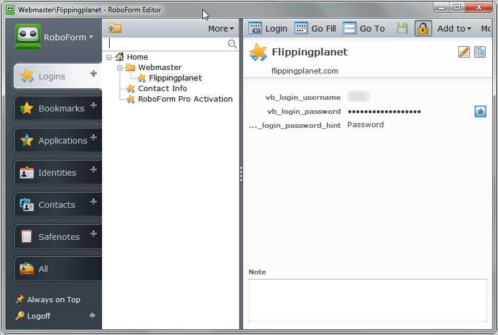Screen dimensions: 498x335
Task: Click the Go To toolbar button
Action: [x=364, y=28]
